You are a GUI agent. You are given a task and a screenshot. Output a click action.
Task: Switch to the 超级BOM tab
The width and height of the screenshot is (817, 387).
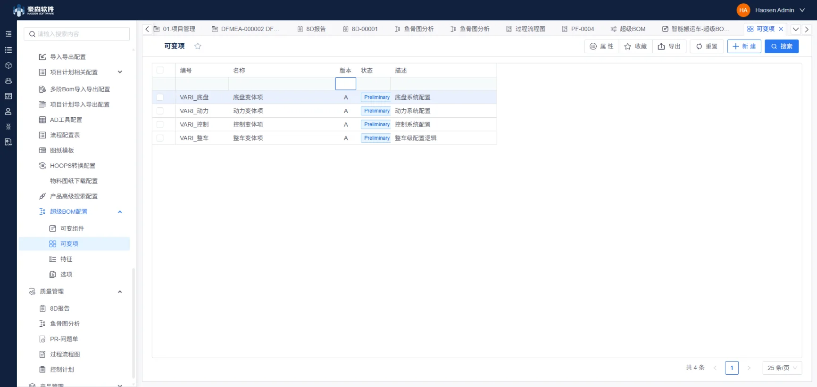628,29
